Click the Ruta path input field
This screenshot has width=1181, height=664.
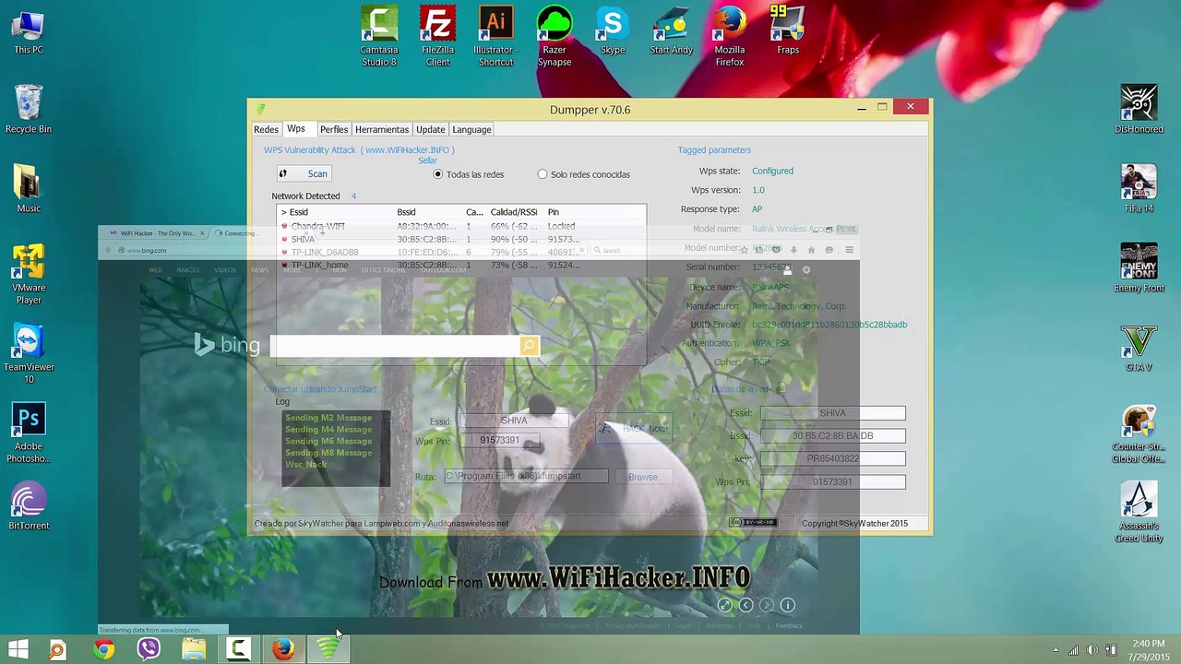click(x=526, y=476)
